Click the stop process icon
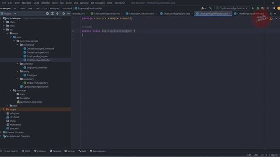The width and height of the screenshot is (280, 157). [x=267, y=8]
